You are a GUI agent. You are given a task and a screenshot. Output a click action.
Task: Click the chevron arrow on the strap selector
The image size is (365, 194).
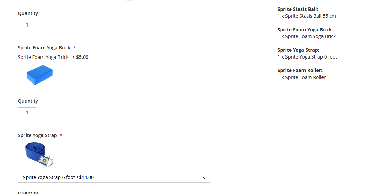pyautogui.click(x=205, y=178)
